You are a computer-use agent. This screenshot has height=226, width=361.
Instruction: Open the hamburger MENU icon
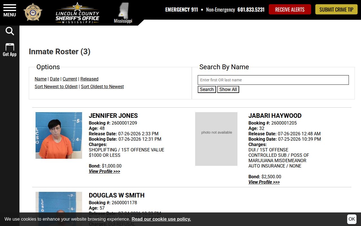10,10
